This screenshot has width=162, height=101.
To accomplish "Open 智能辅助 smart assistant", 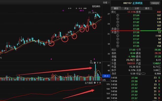I will pyautogui.click(x=96, y=6).
